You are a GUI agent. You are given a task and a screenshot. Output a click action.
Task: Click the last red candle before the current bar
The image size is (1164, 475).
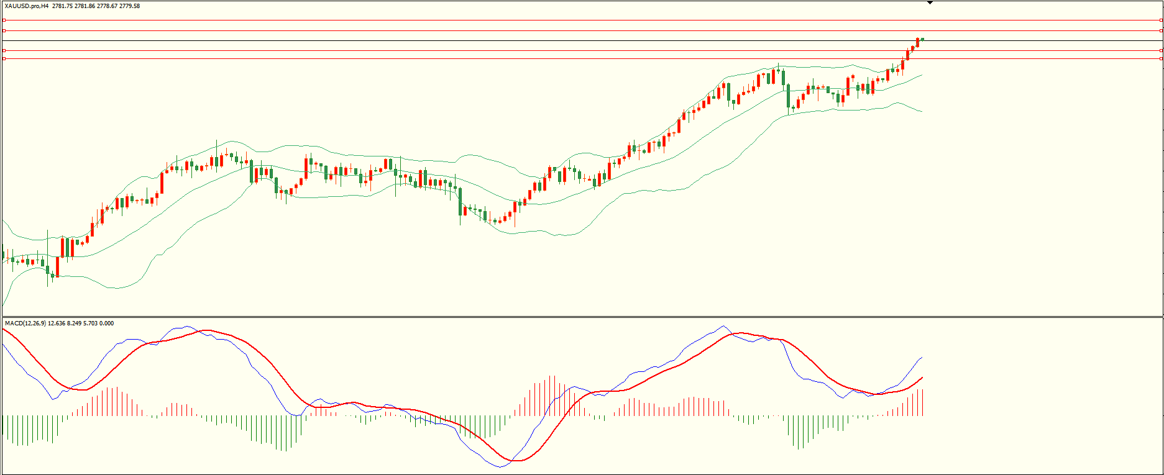[x=917, y=42]
